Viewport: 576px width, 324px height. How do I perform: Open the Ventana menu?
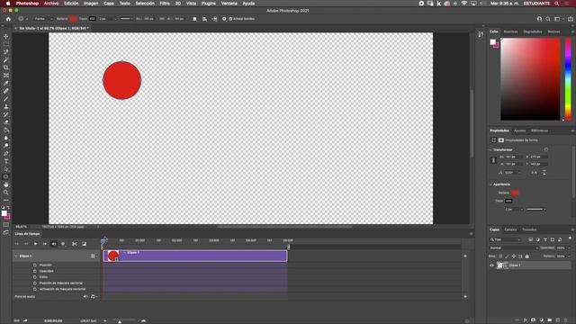click(229, 4)
